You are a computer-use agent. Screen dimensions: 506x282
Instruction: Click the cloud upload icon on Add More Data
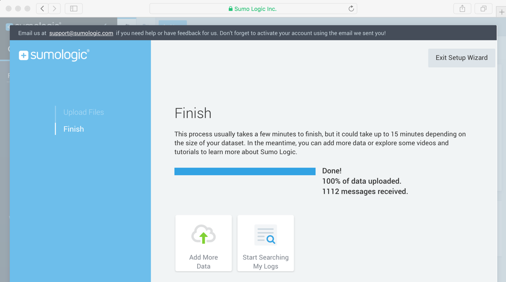203,234
